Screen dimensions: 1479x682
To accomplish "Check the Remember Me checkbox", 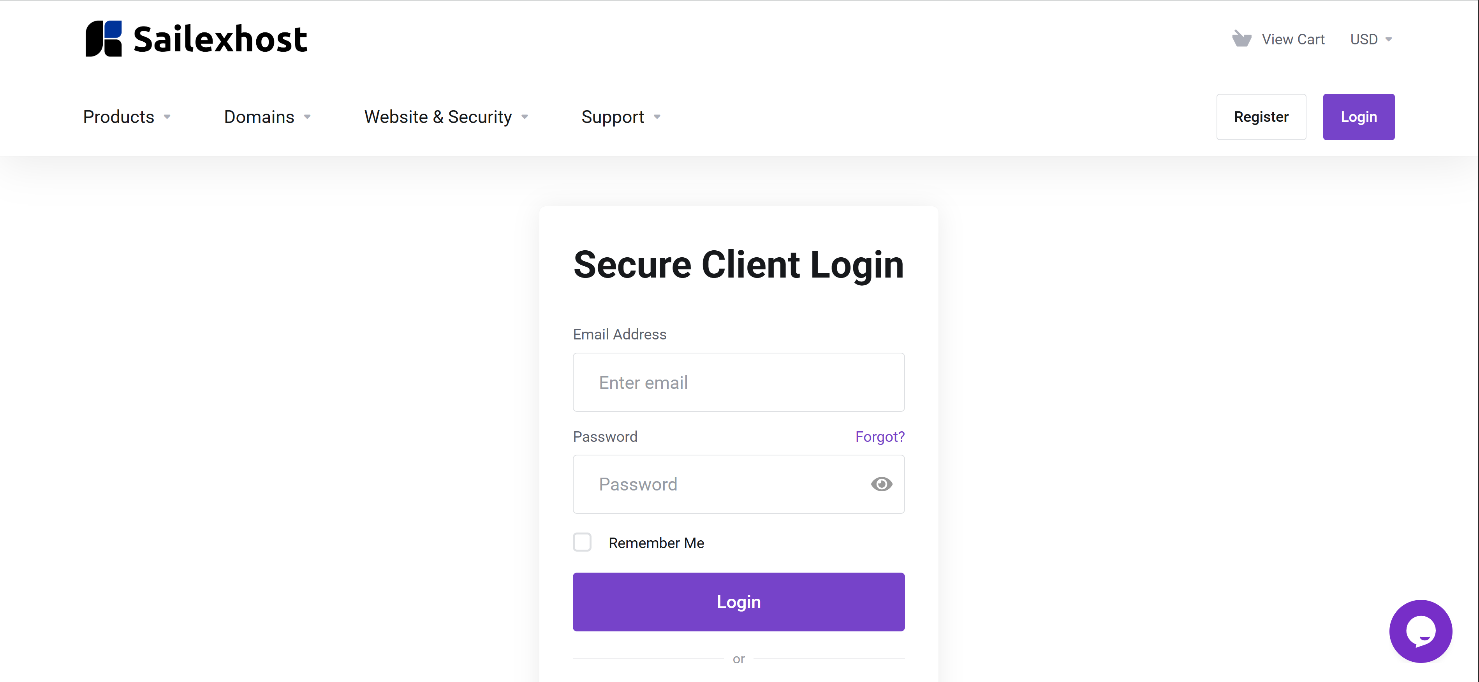I will (x=582, y=542).
